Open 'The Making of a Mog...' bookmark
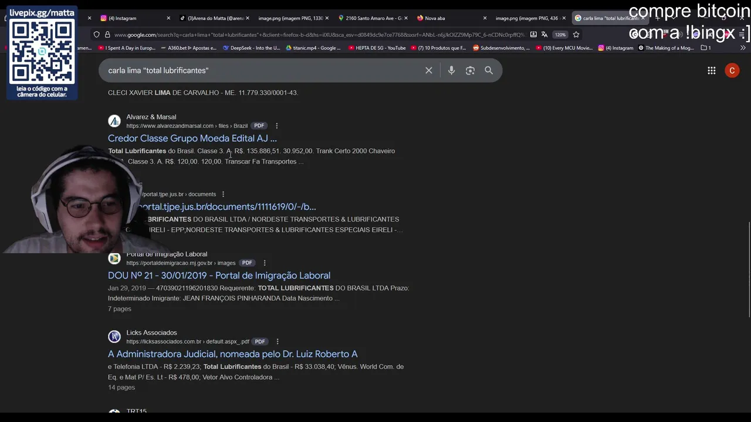 pos(666,48)
